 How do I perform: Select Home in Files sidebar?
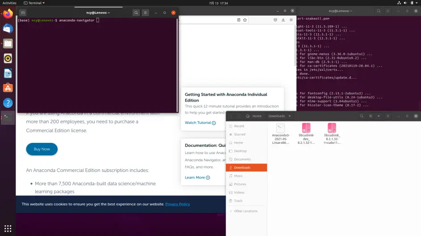click(247, 142)
